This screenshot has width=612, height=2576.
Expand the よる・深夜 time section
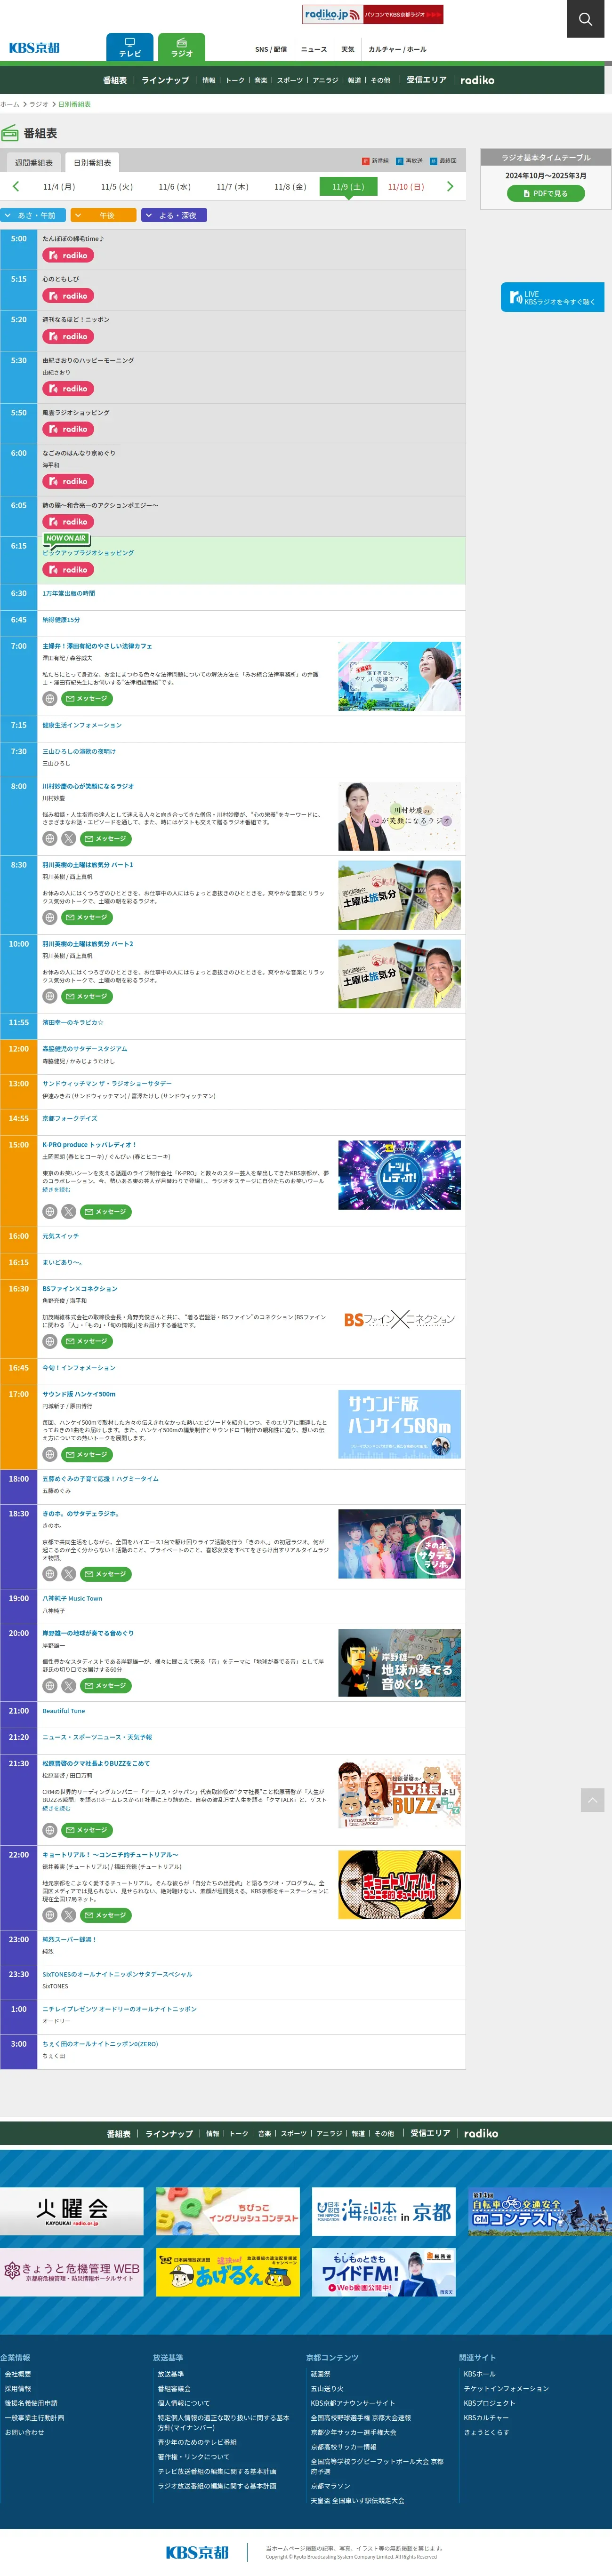pyautogui.click(x=174, y=215)
